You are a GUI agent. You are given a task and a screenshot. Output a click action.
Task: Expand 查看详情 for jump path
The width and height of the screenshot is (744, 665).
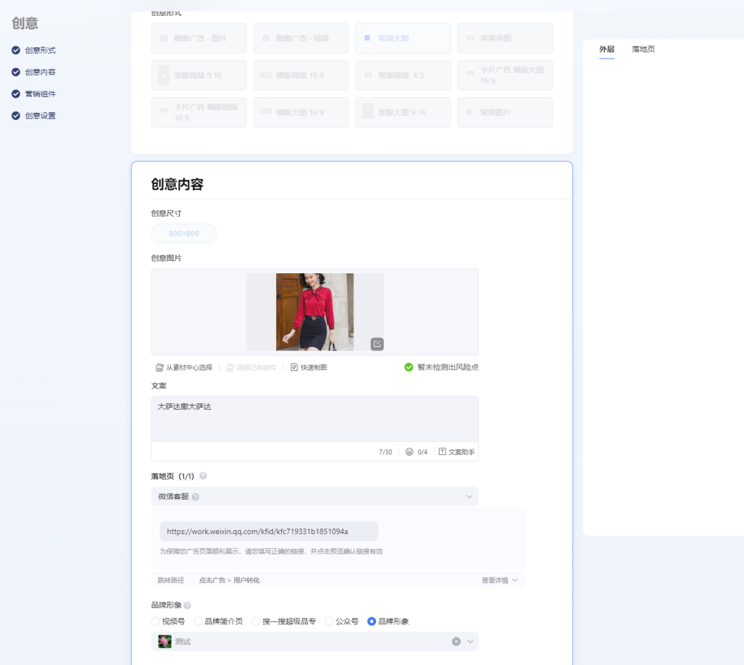coord(499,580)
